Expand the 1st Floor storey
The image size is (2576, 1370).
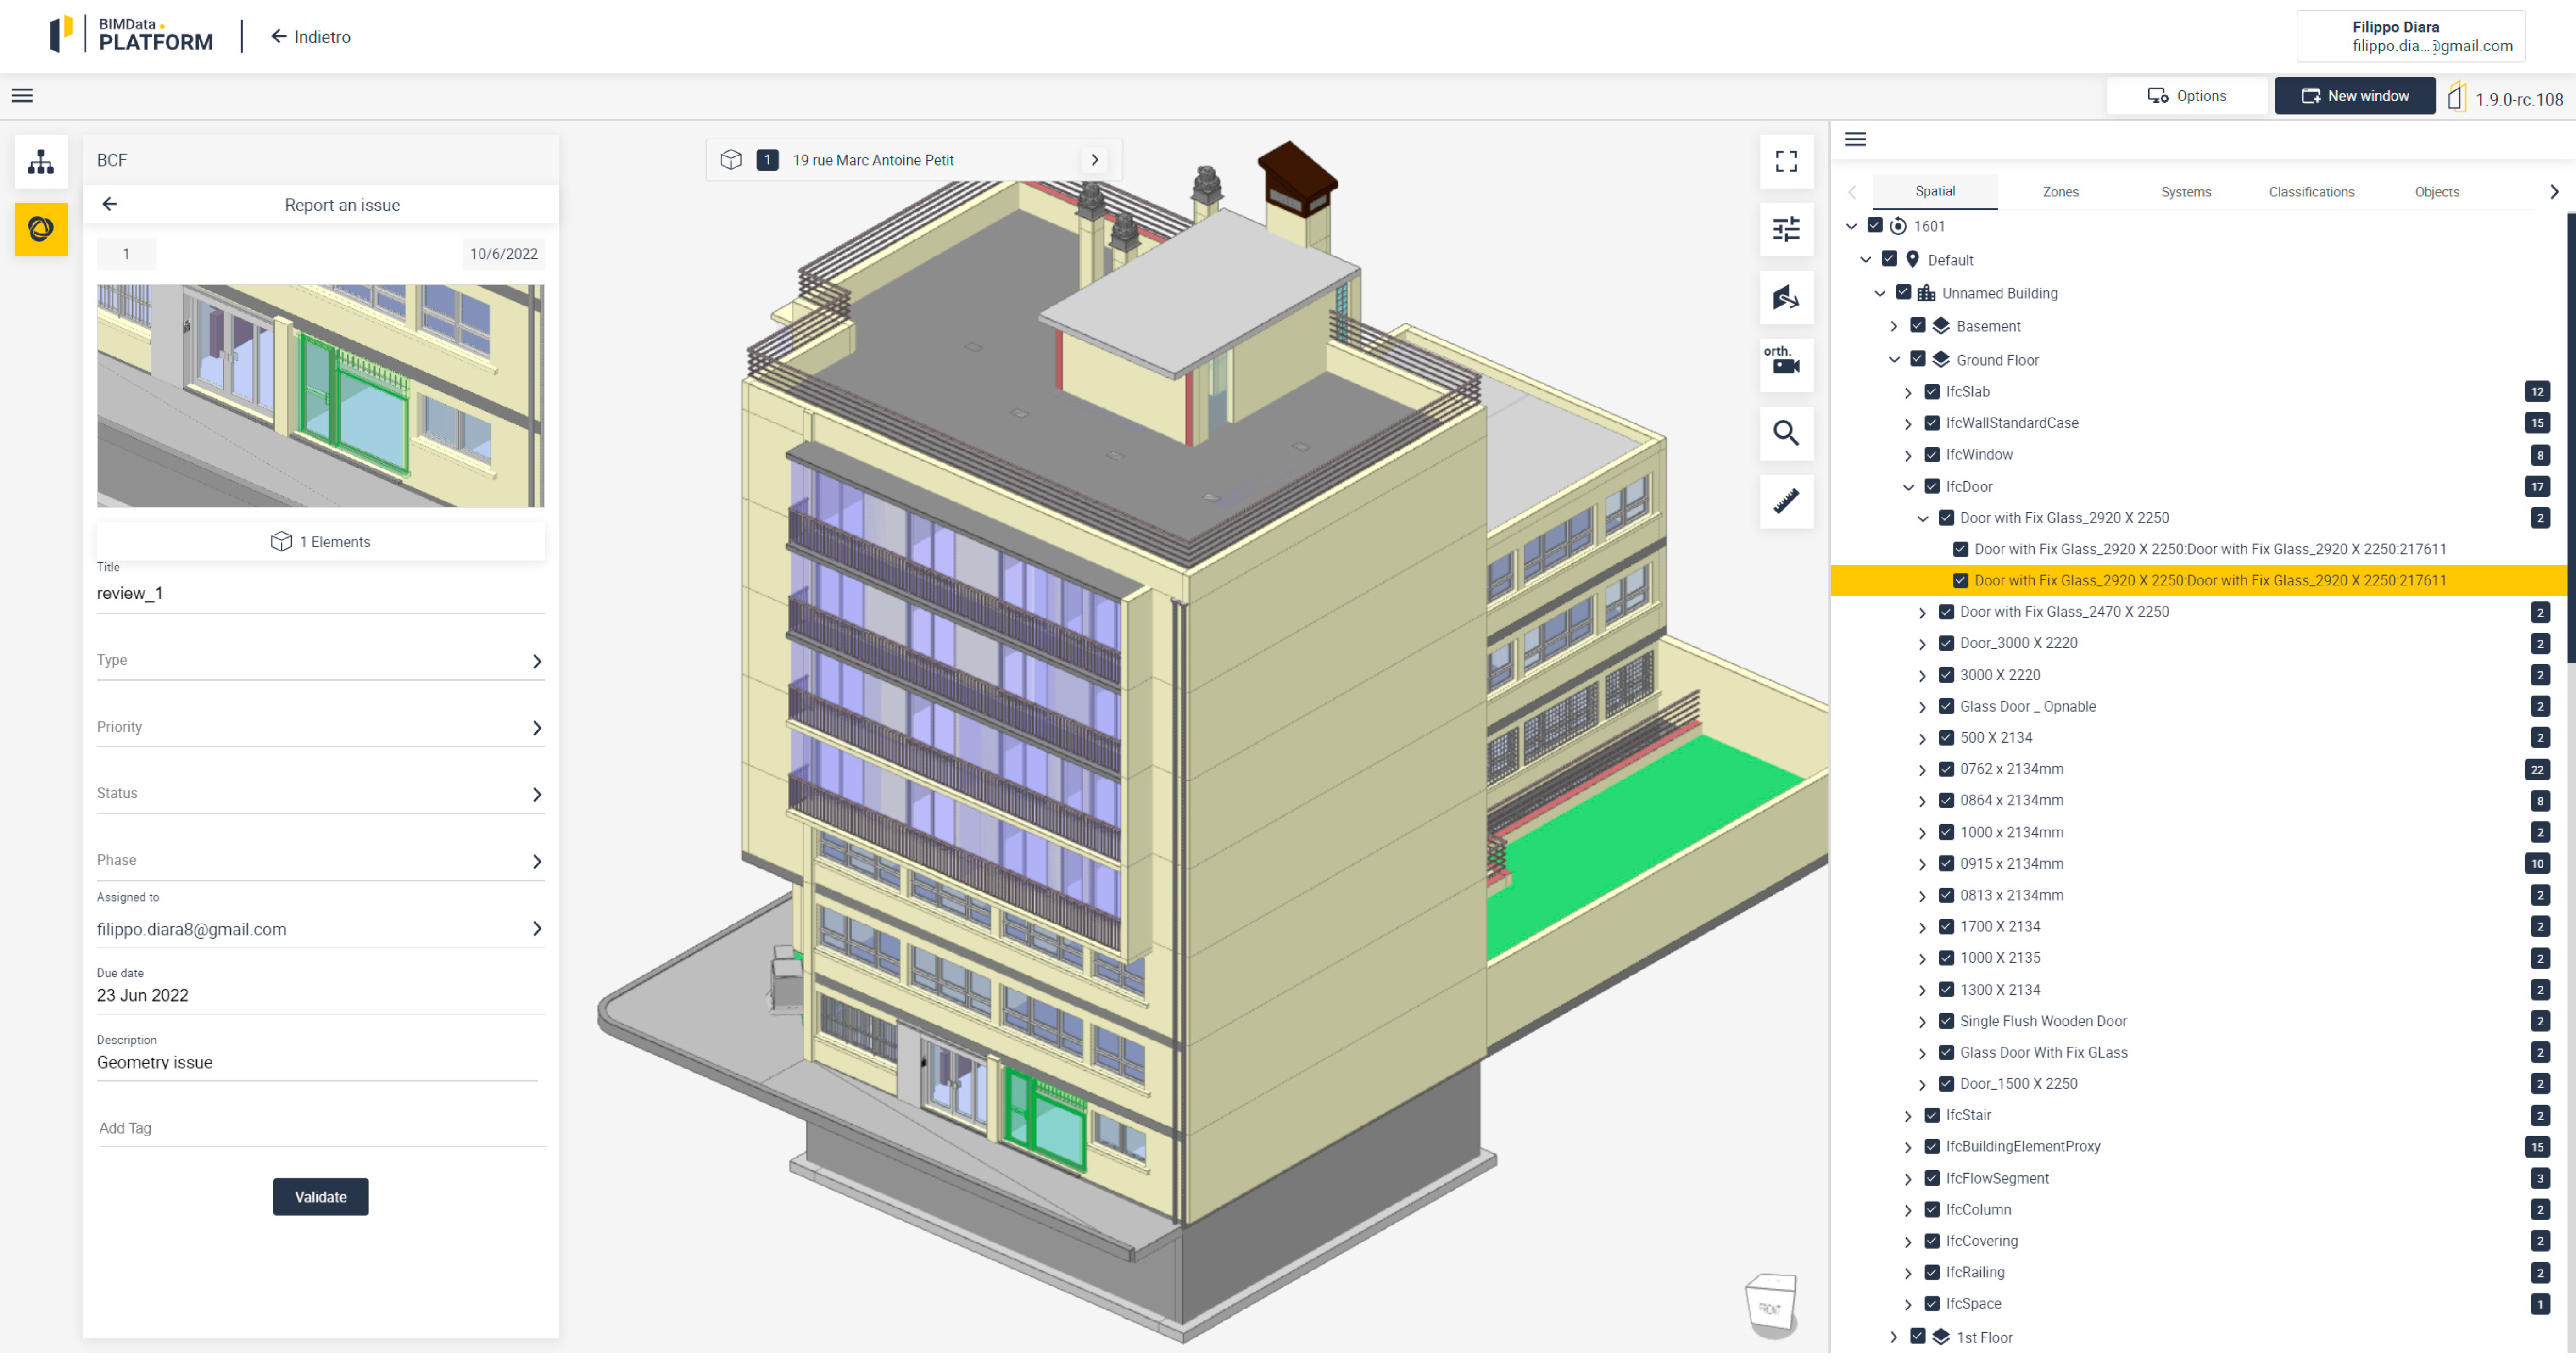1893,1337
